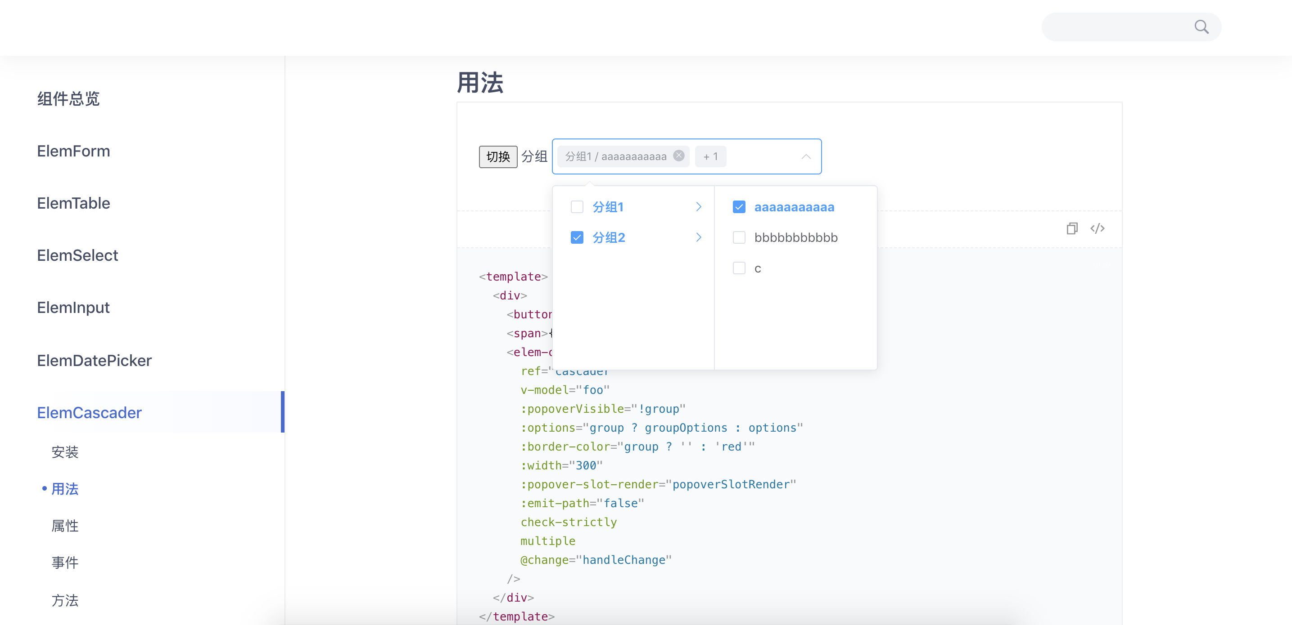Jump to the 用法 section link
The height and width of the screenshot is (625, 1292).
coord(65,488)
